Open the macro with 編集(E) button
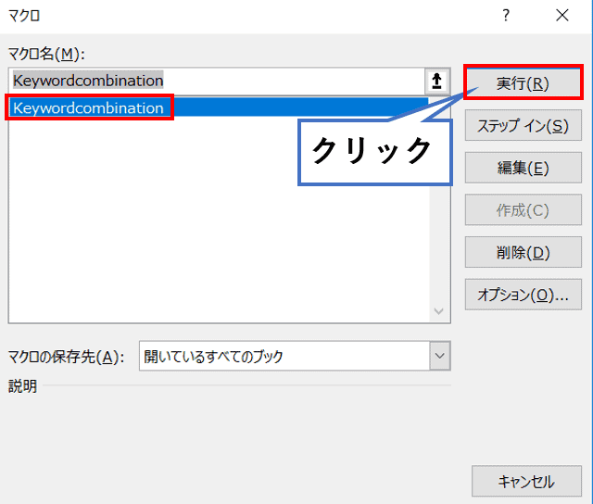The image size is (593, 504). coord(523,168)
